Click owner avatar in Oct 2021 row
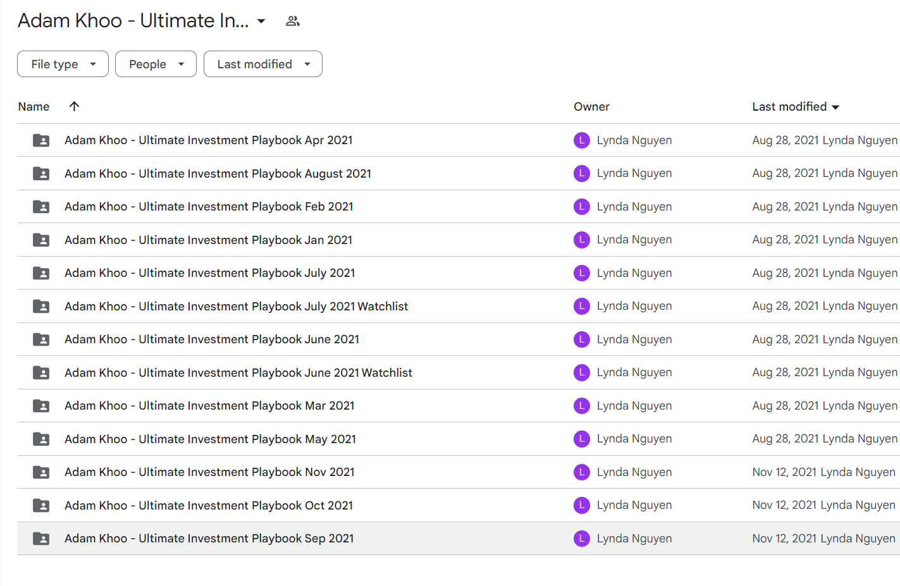 point(582,505)
